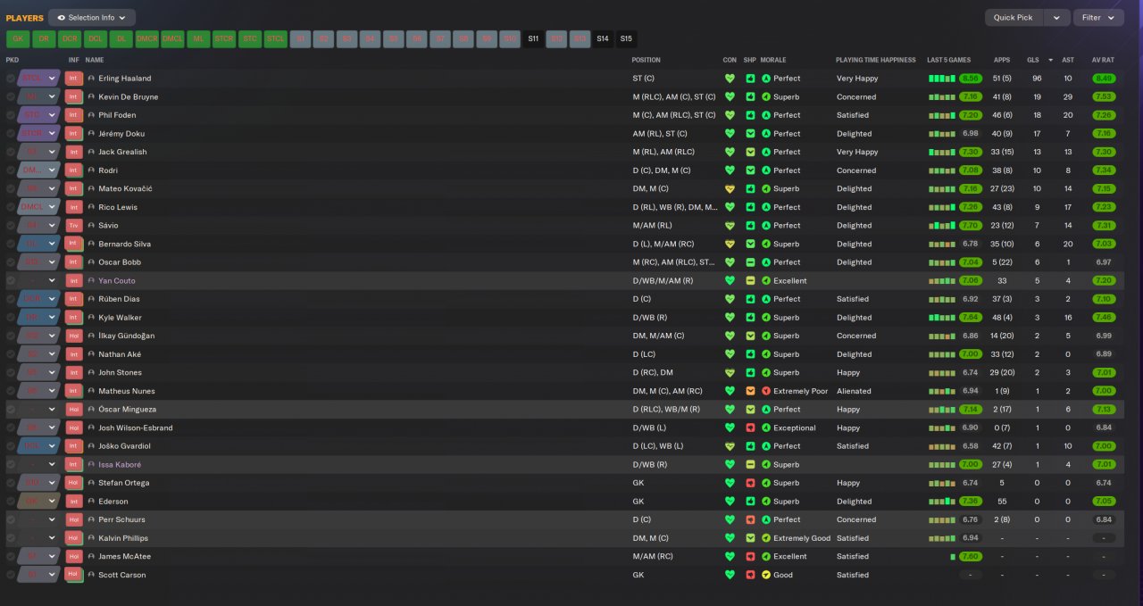
Task: Click Kyle Walker's 7.64 last game rating
Action: pyautogui.click(x=971, y=318)
